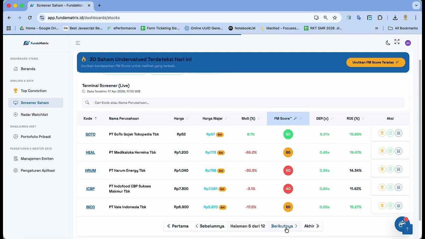Click the yellow document icon for ICBP
Screen dimensions: 425x239
(x=382, y=187)
